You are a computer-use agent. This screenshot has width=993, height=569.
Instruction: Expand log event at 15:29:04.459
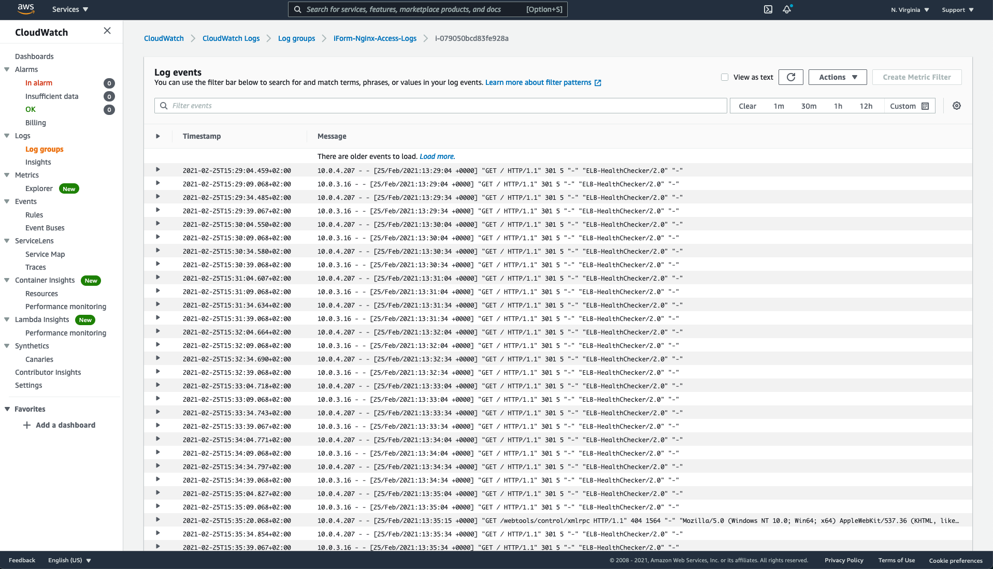(158, 170)
